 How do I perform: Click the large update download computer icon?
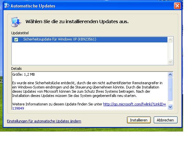[x=16, y=22]
